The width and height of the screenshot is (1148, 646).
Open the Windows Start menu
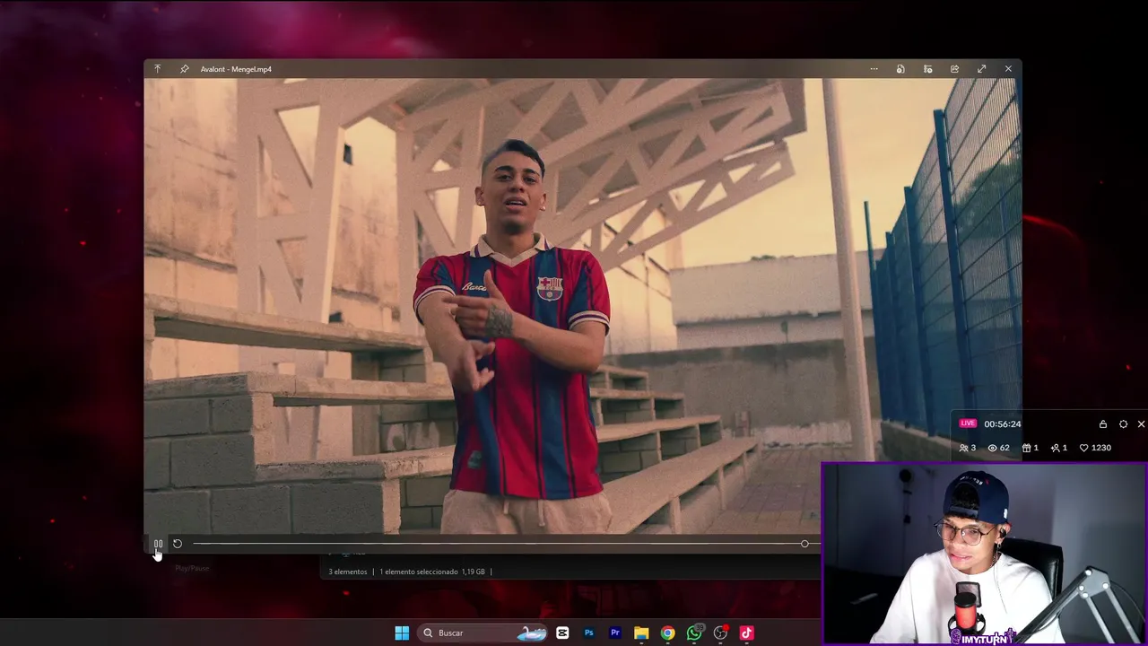[402, 633]
